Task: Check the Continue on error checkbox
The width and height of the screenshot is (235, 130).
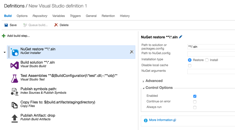Action: 195,102
